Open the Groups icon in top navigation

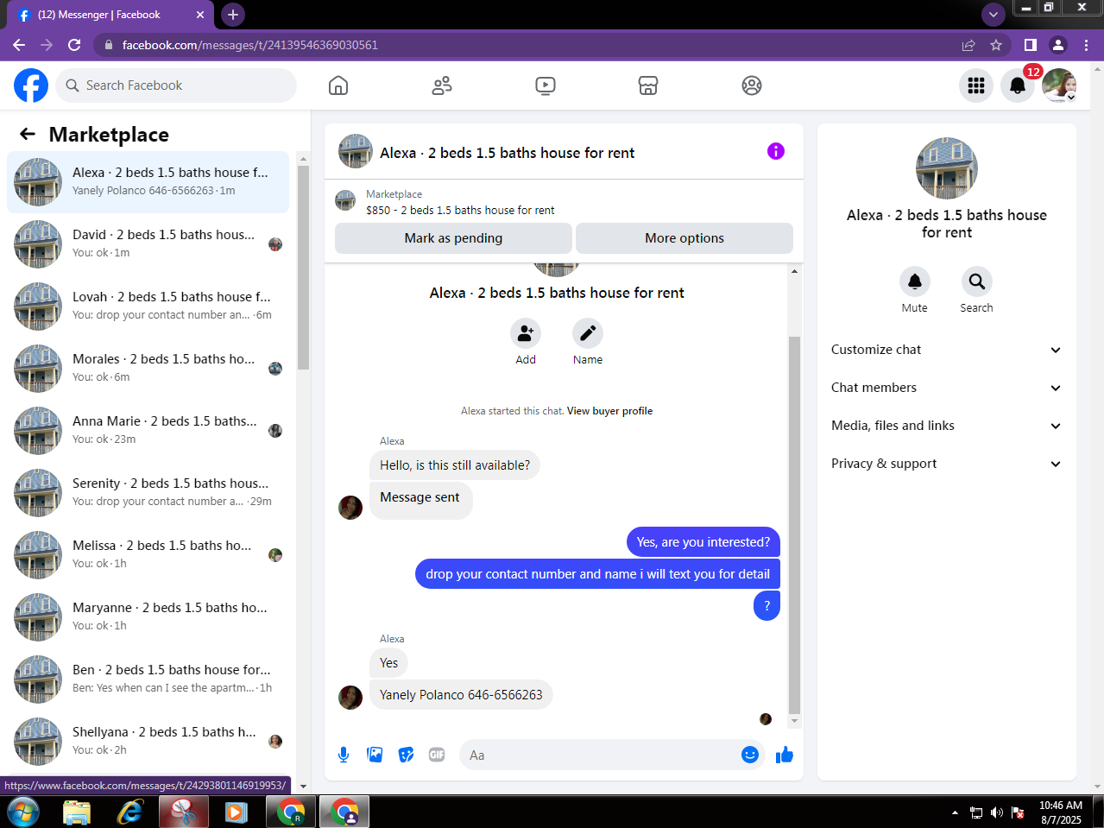(x=752, y=85)
